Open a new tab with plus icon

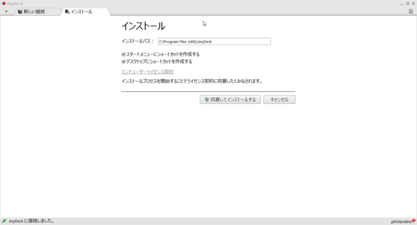pos(6,11)
